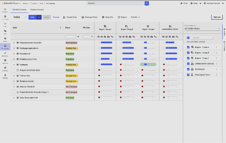The image size is (226, 143).
Task: Click Contracts permission slider for Buyers Group A
Action: (x=106, y=65)
